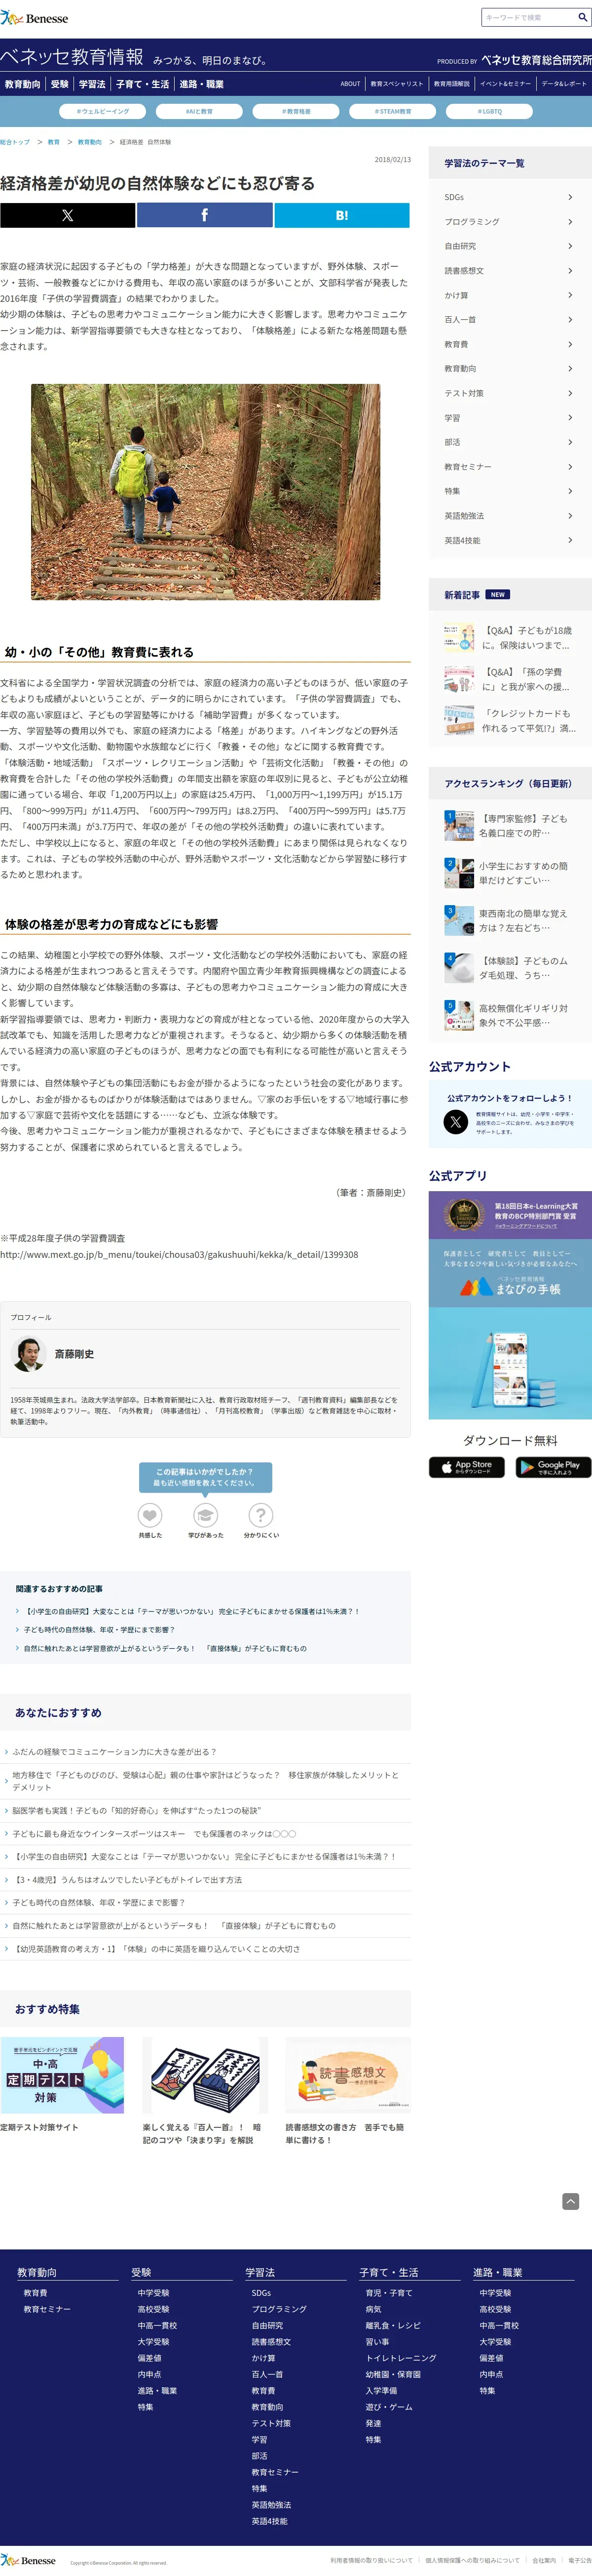Open the 百人一首 feature thumbnail

[x=205, y=2076]
